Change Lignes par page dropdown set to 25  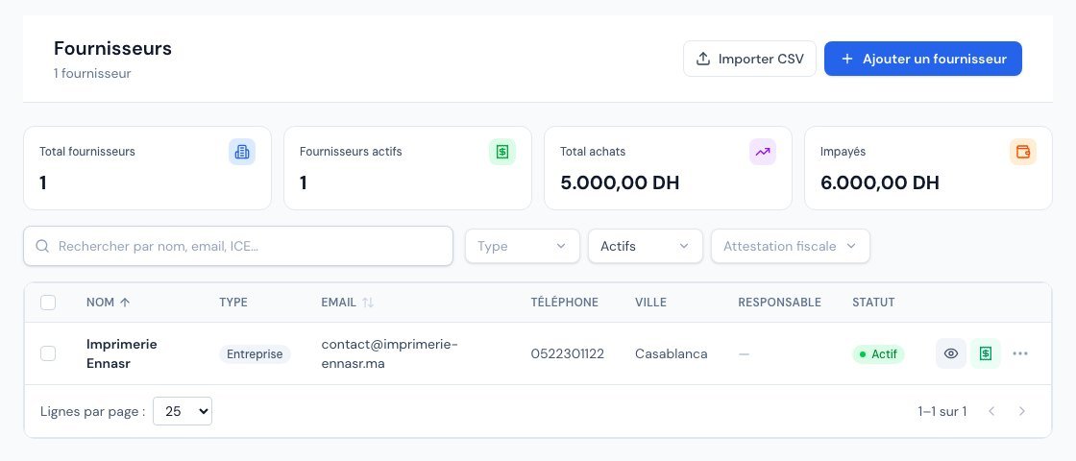183,412
